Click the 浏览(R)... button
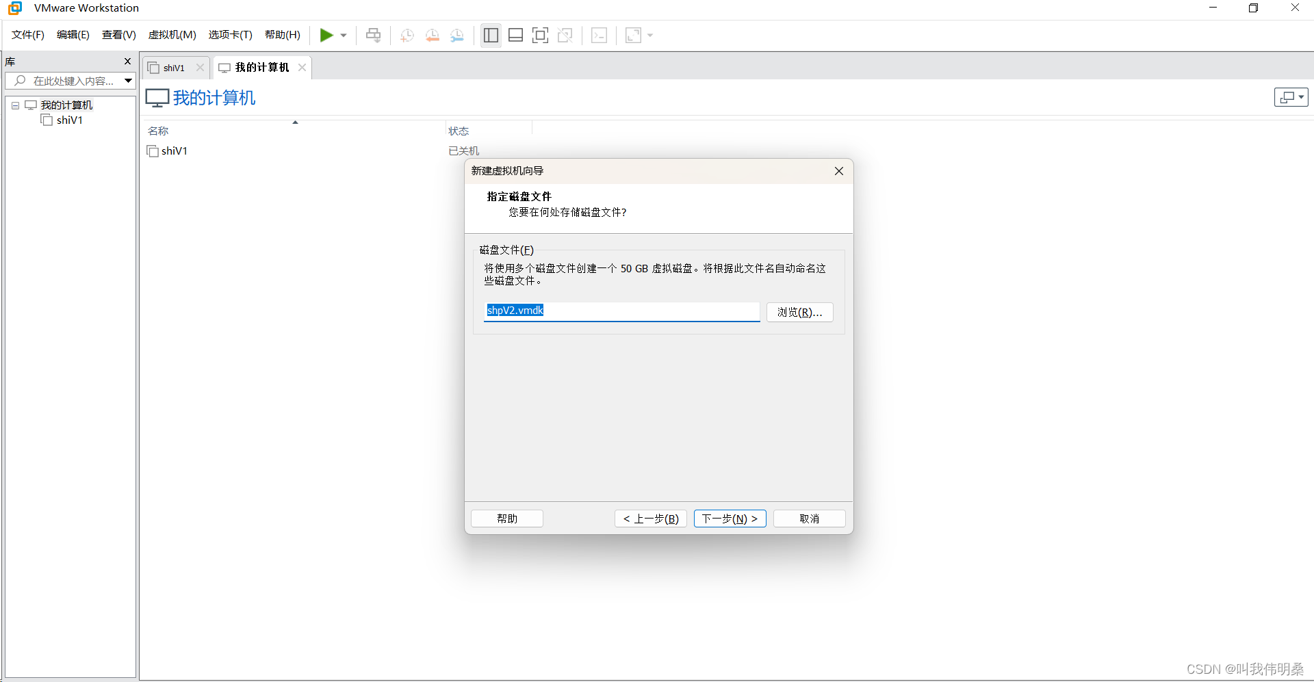 tap(799, 312)
